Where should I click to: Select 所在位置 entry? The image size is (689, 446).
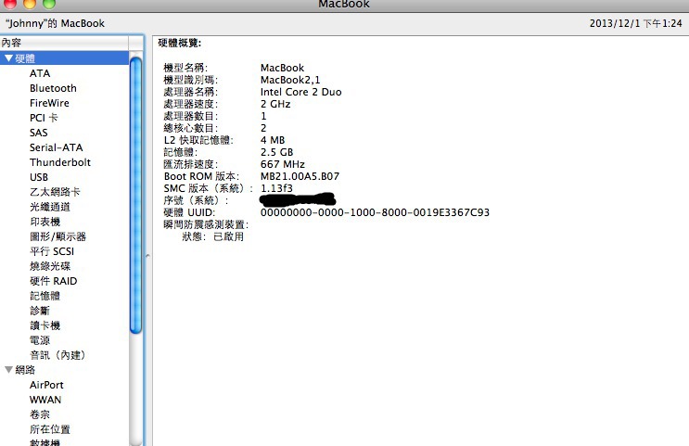click(x=50, y=429)
